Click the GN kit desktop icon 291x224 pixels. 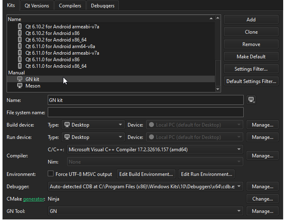(20, 79)
